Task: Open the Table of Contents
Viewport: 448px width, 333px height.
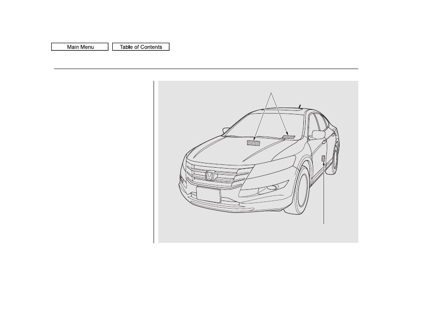Action: pos(141,47)
